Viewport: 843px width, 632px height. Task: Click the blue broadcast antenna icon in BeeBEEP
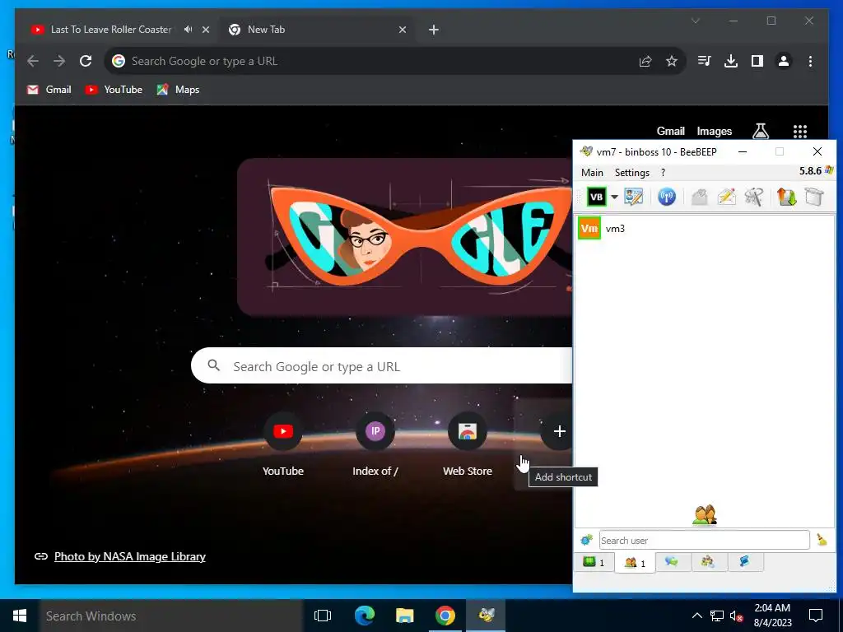667,197
